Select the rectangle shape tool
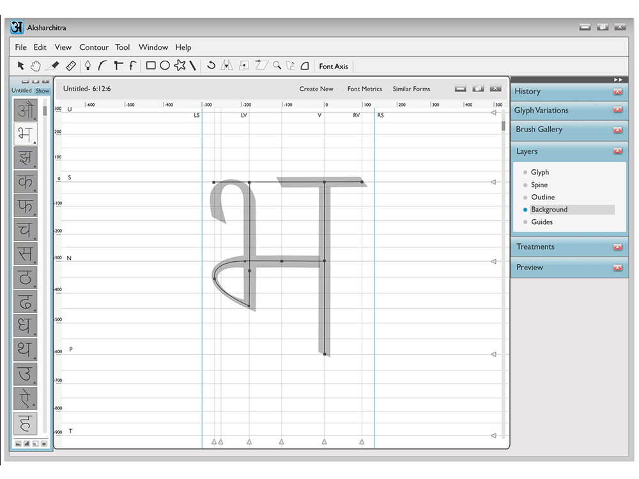The width and height of the screenshot is (639, 479). pos(151,66)
